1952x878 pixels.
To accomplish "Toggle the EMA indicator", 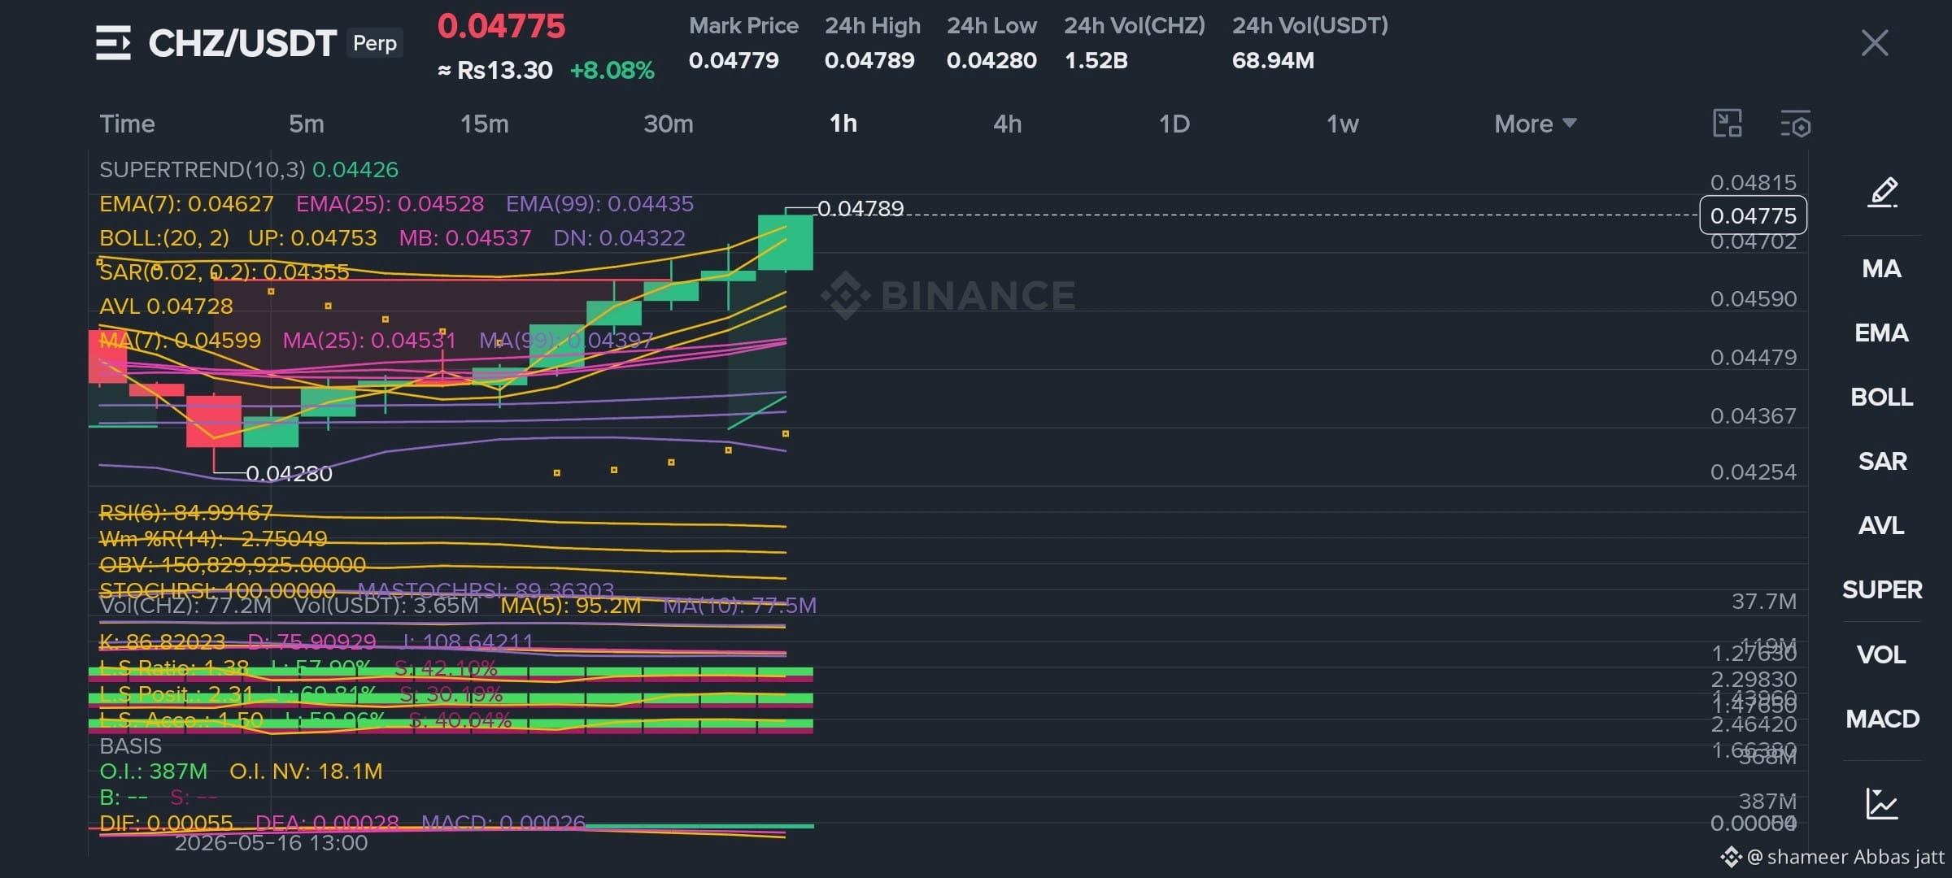I will click(x=1882, y=333).
